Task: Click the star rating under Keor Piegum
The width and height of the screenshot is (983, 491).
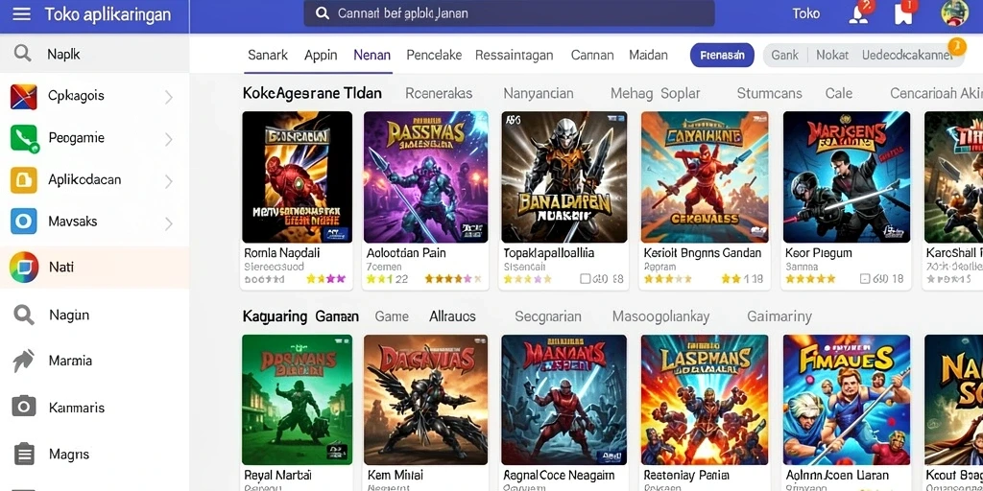Action: [810, 279]
